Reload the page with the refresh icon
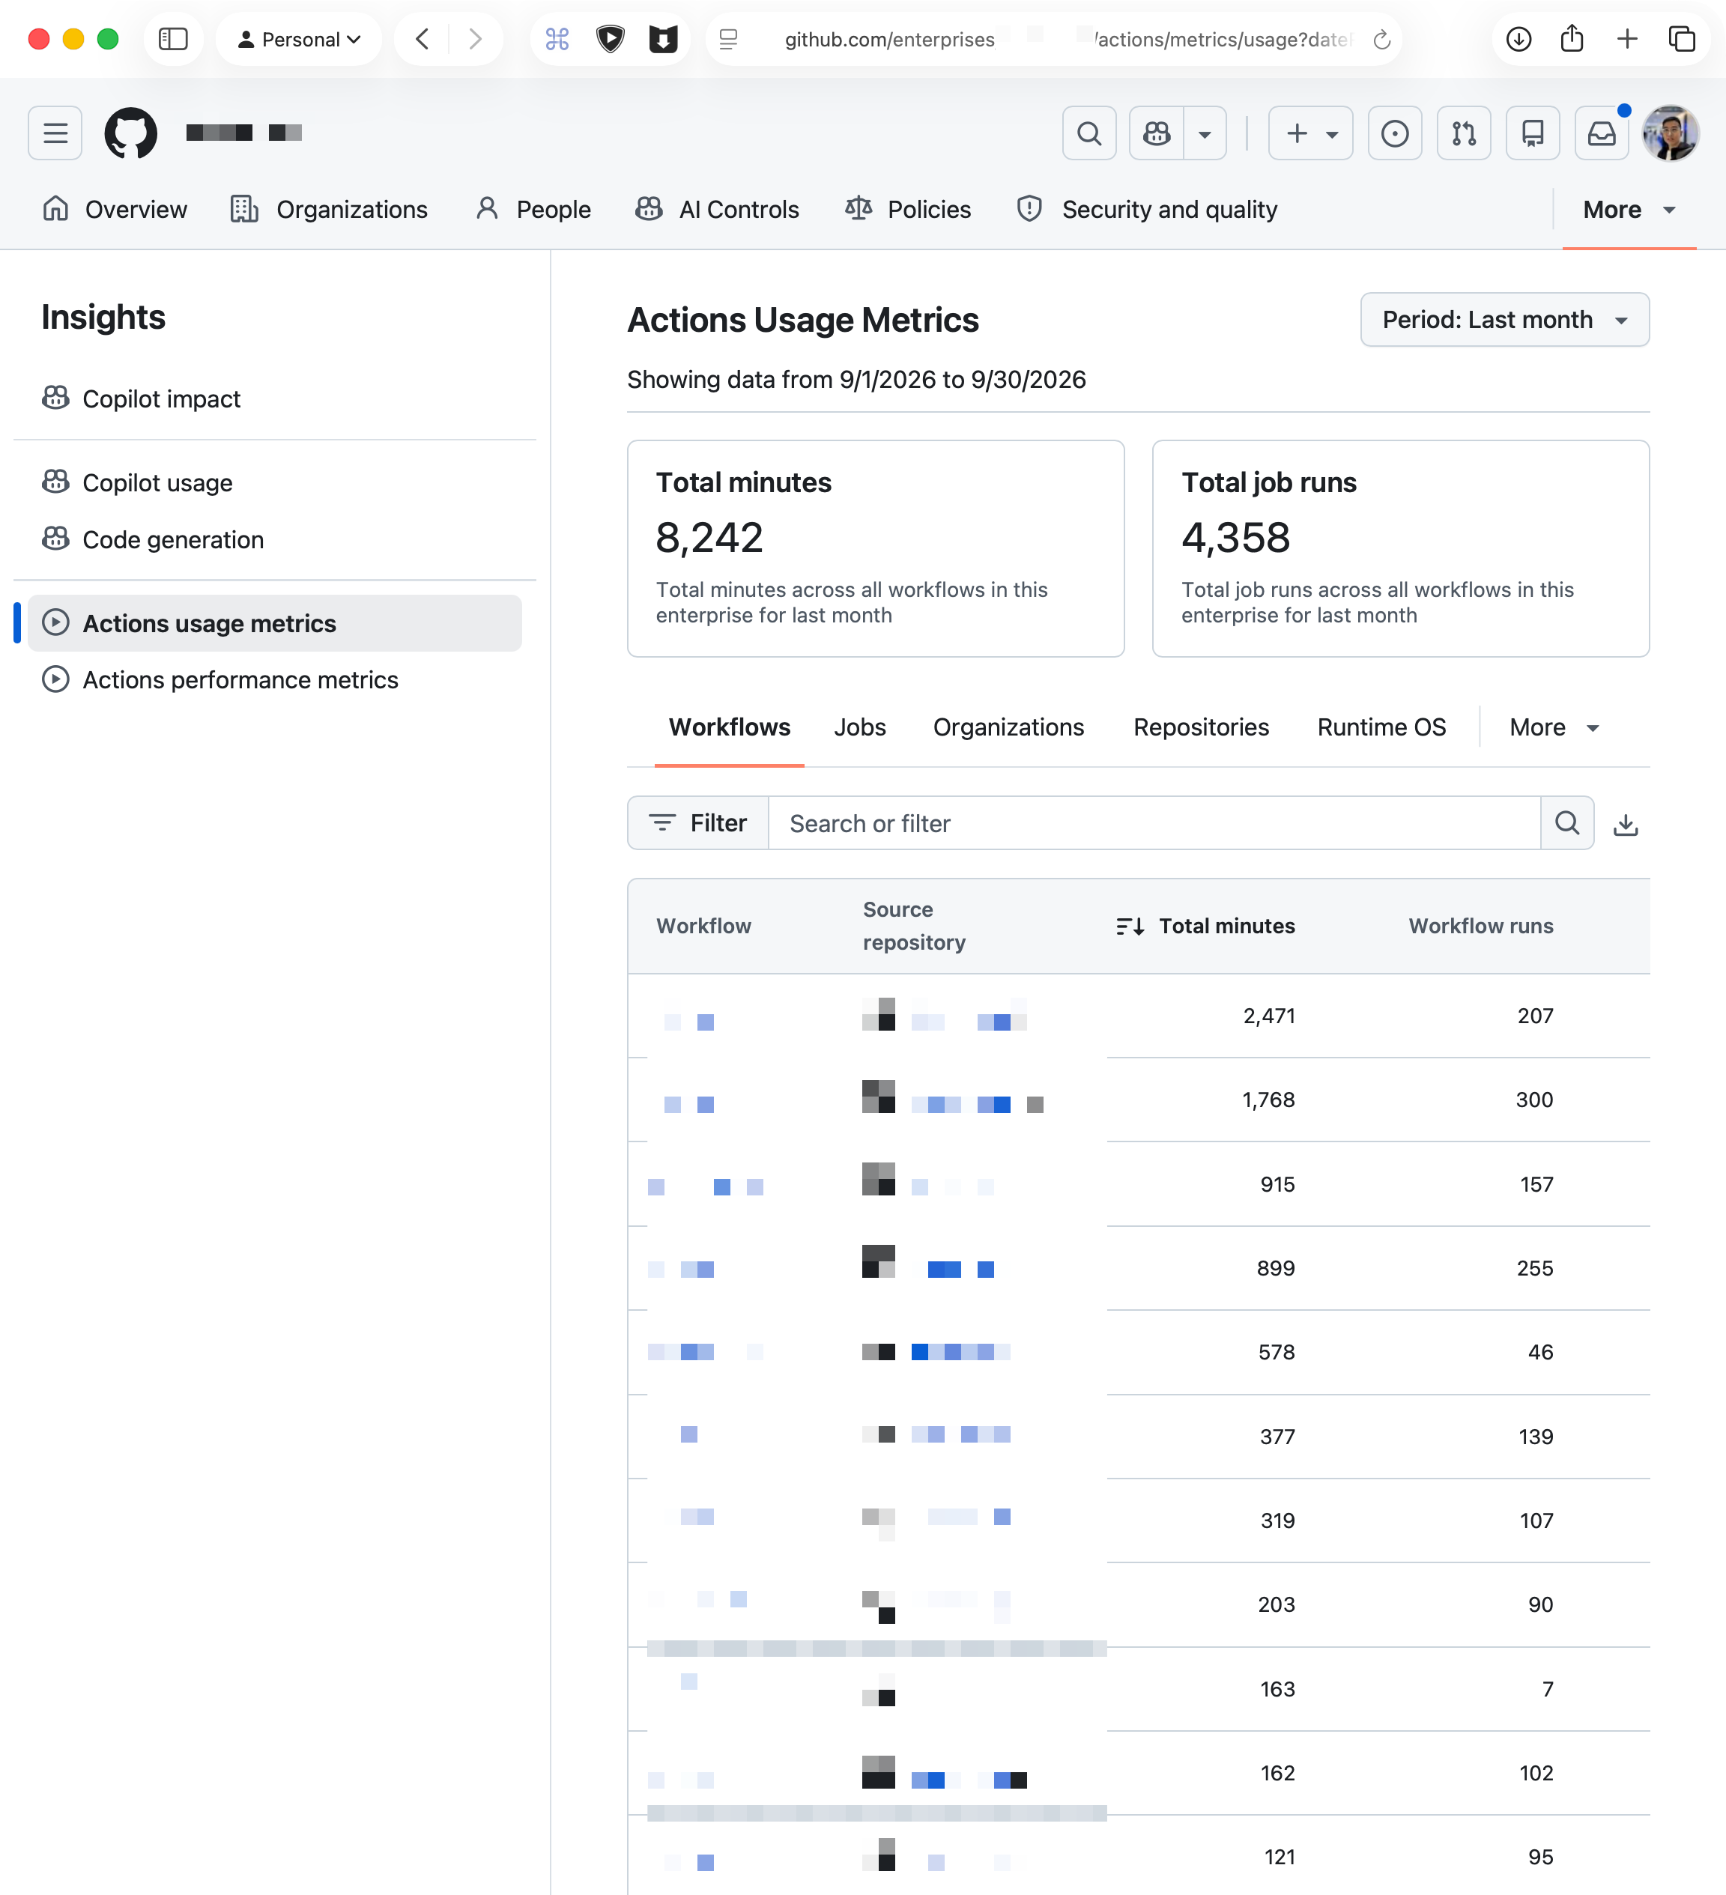This screenshot has width=1726, height=1895. coord(1381,40)
